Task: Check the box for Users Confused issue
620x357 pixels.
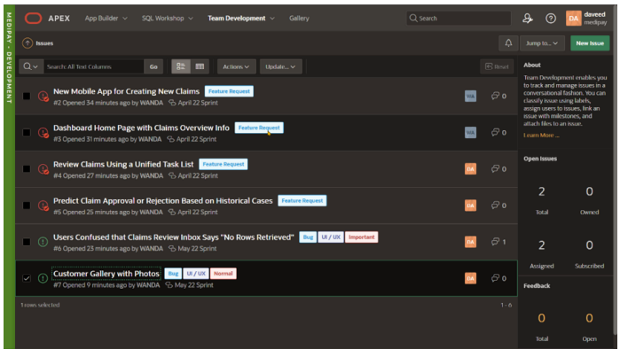Action: pos(27,242)
